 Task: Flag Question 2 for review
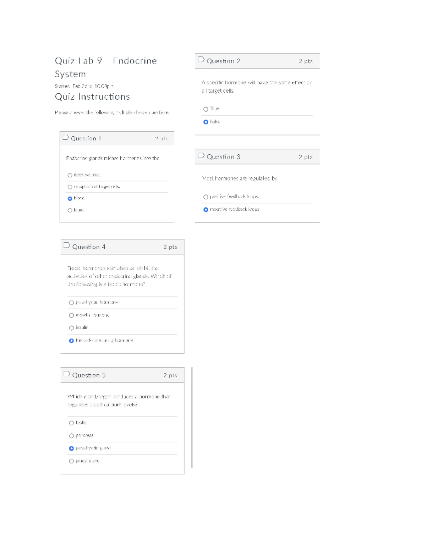pyautogui.click(x=201, y=60)
